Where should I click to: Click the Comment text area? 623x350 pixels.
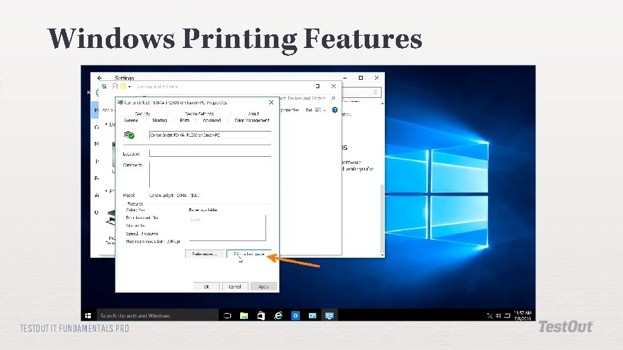(x=210, y=174)
